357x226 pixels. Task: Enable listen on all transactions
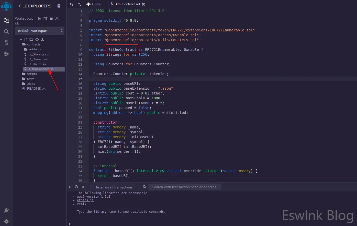pyautogui.click(x=92, y=187)
